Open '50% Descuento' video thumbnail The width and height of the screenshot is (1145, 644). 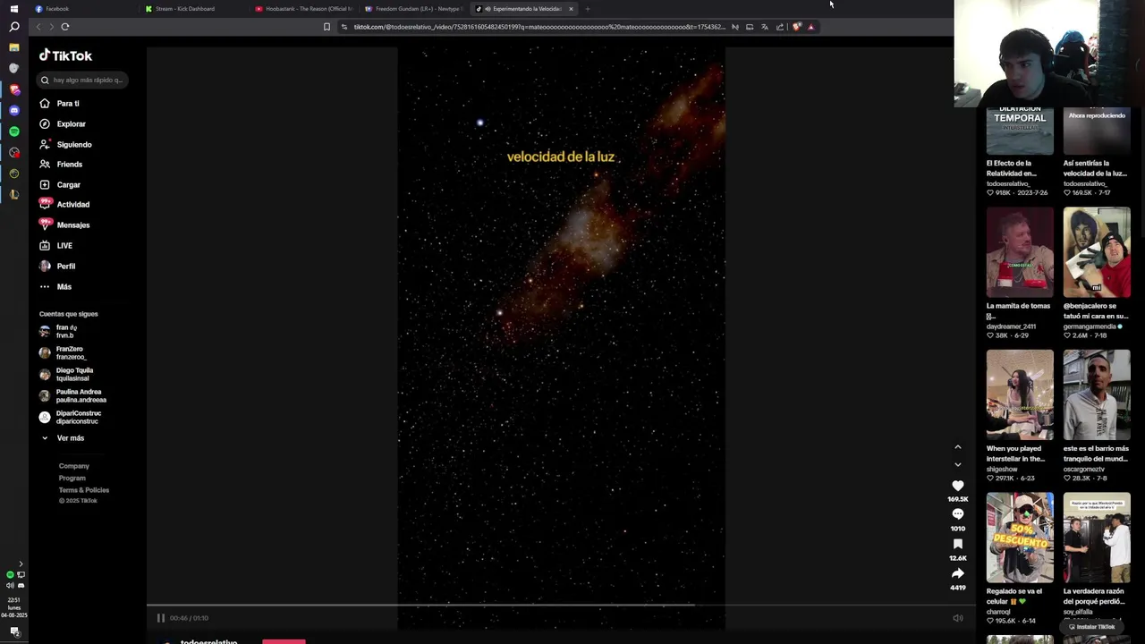(x=1020, y=538)
